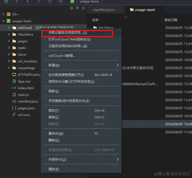Sort by 修改日期 column header
Viewport: 192px width, 178px height.
(171, 20)
